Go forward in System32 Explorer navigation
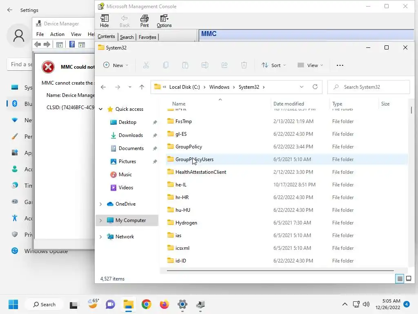The height and width of the screenshot is (314, 418). point(117,87)
